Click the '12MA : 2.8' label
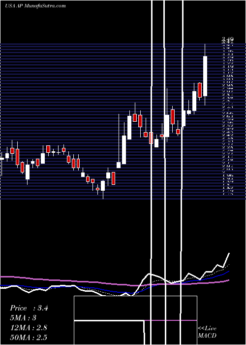The width and height of the screenshot is (246, 345). pos(29,328)
